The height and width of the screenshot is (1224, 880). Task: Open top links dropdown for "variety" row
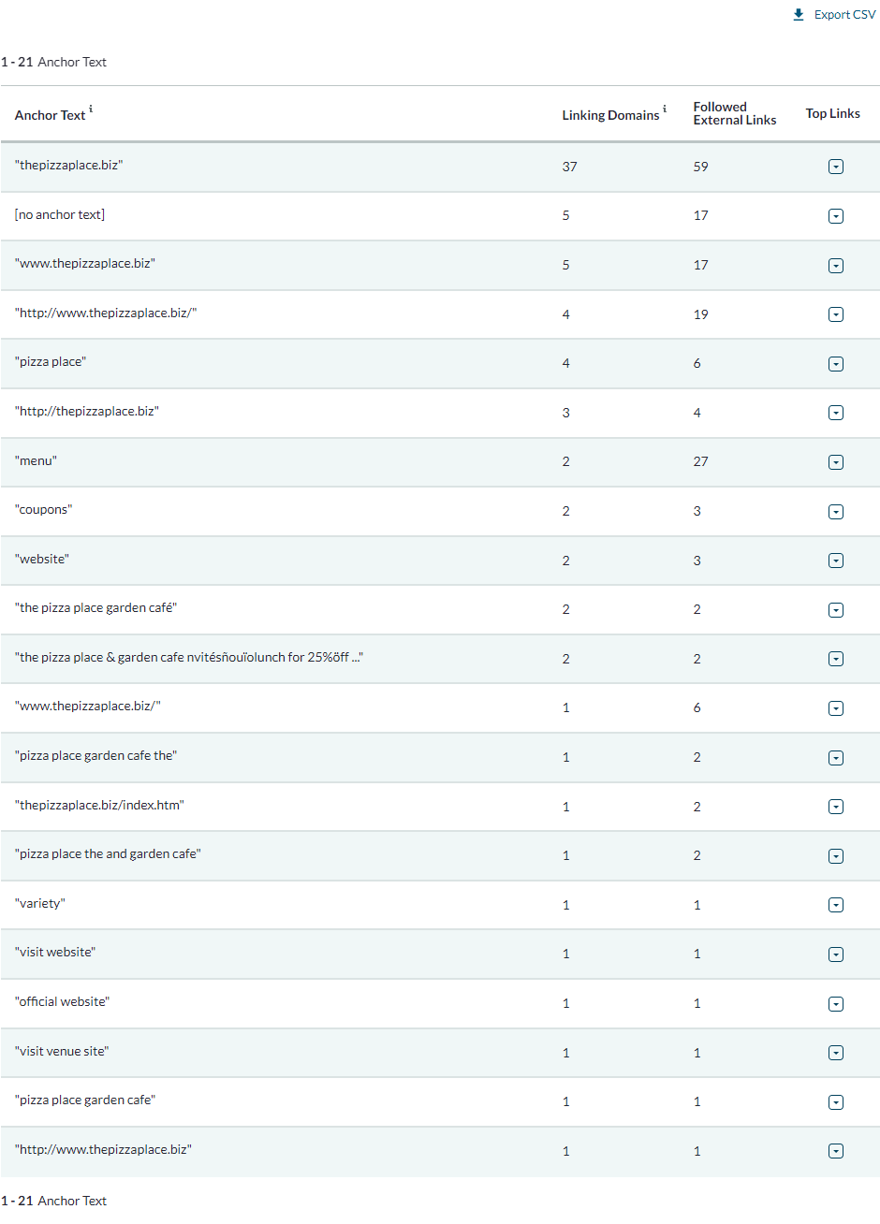pos(836,905)
